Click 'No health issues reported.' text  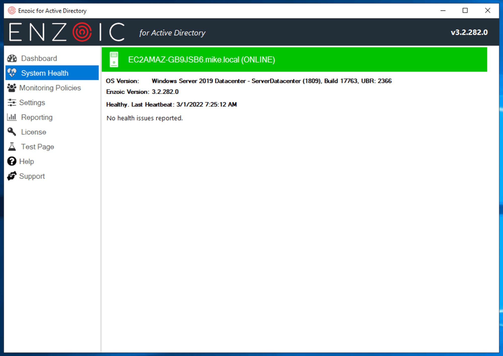tap(145, 118)
